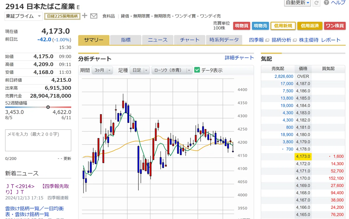Click the 信用新規 button
The image size is (349, 219).
click(283, 26)
